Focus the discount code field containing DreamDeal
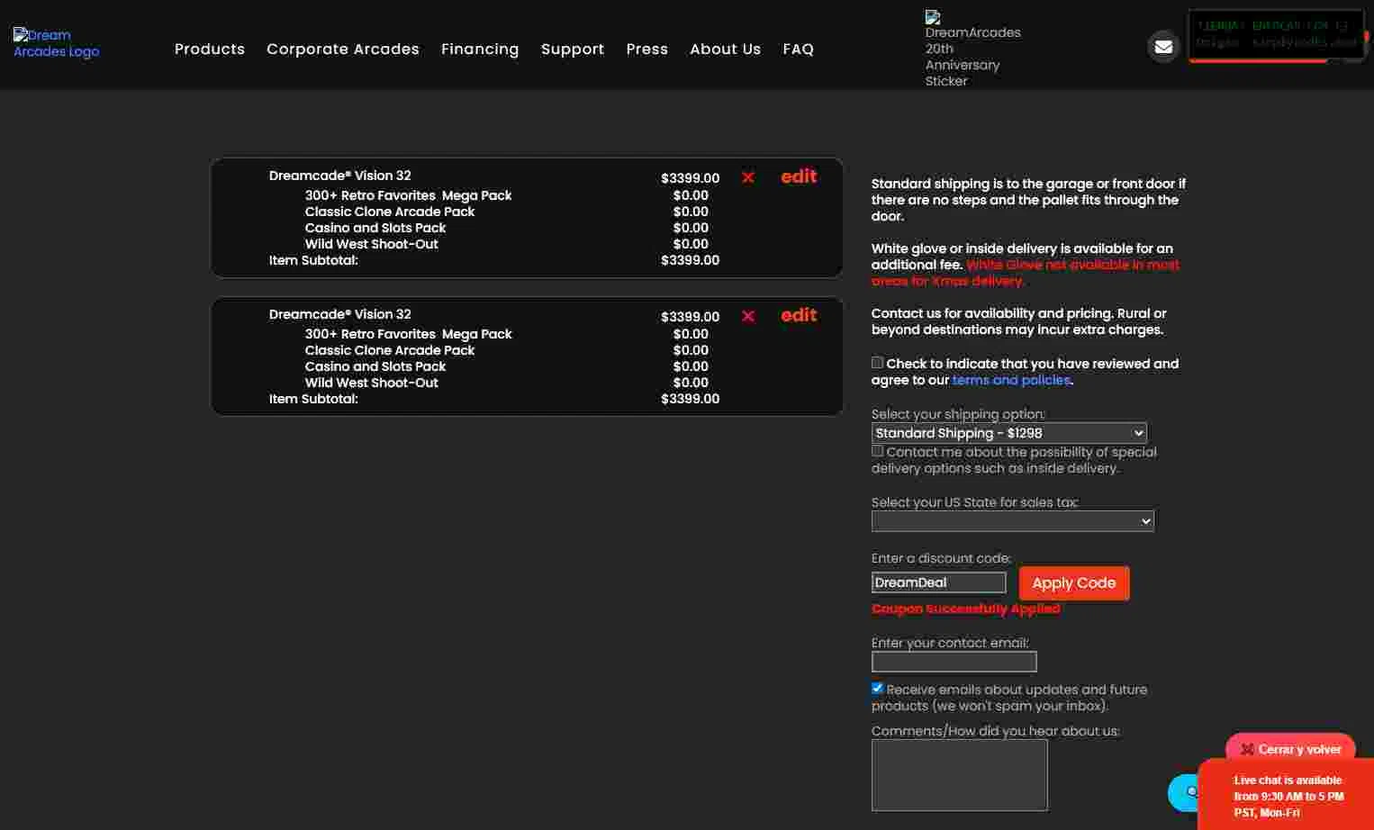1374x830 pixels. click(938, 582)
